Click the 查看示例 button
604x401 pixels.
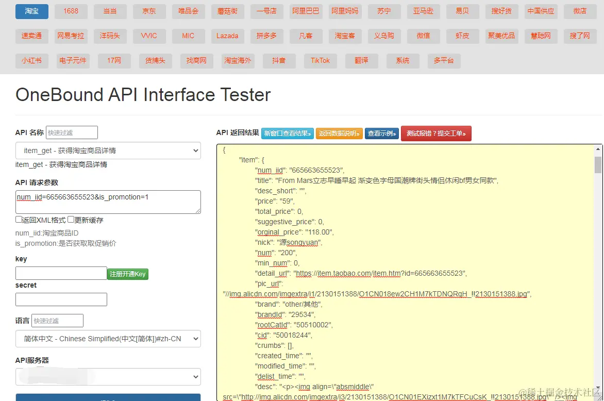382,133
